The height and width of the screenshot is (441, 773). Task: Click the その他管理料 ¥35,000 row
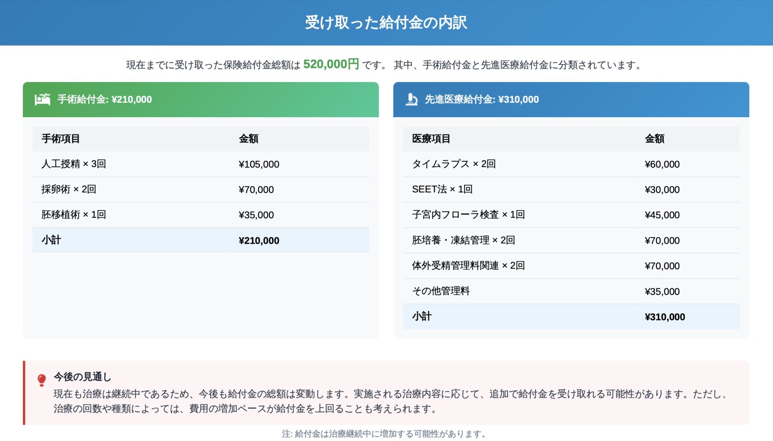571,291
